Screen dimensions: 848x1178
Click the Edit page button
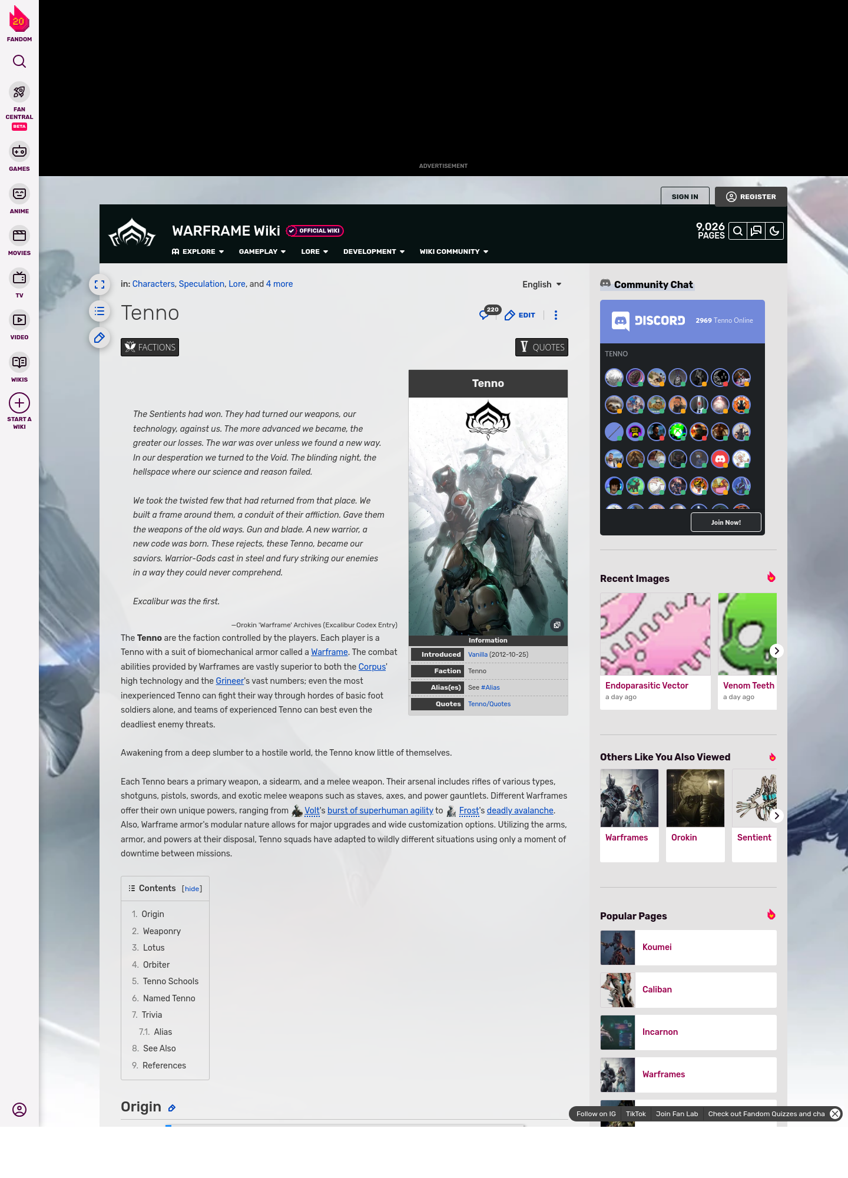(x=520, y=315)
